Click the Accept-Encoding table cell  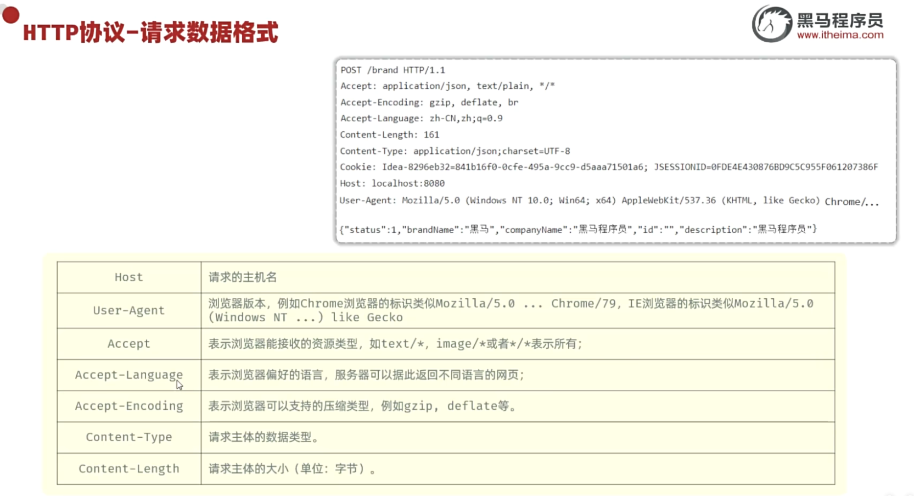(x=129, y=406)
